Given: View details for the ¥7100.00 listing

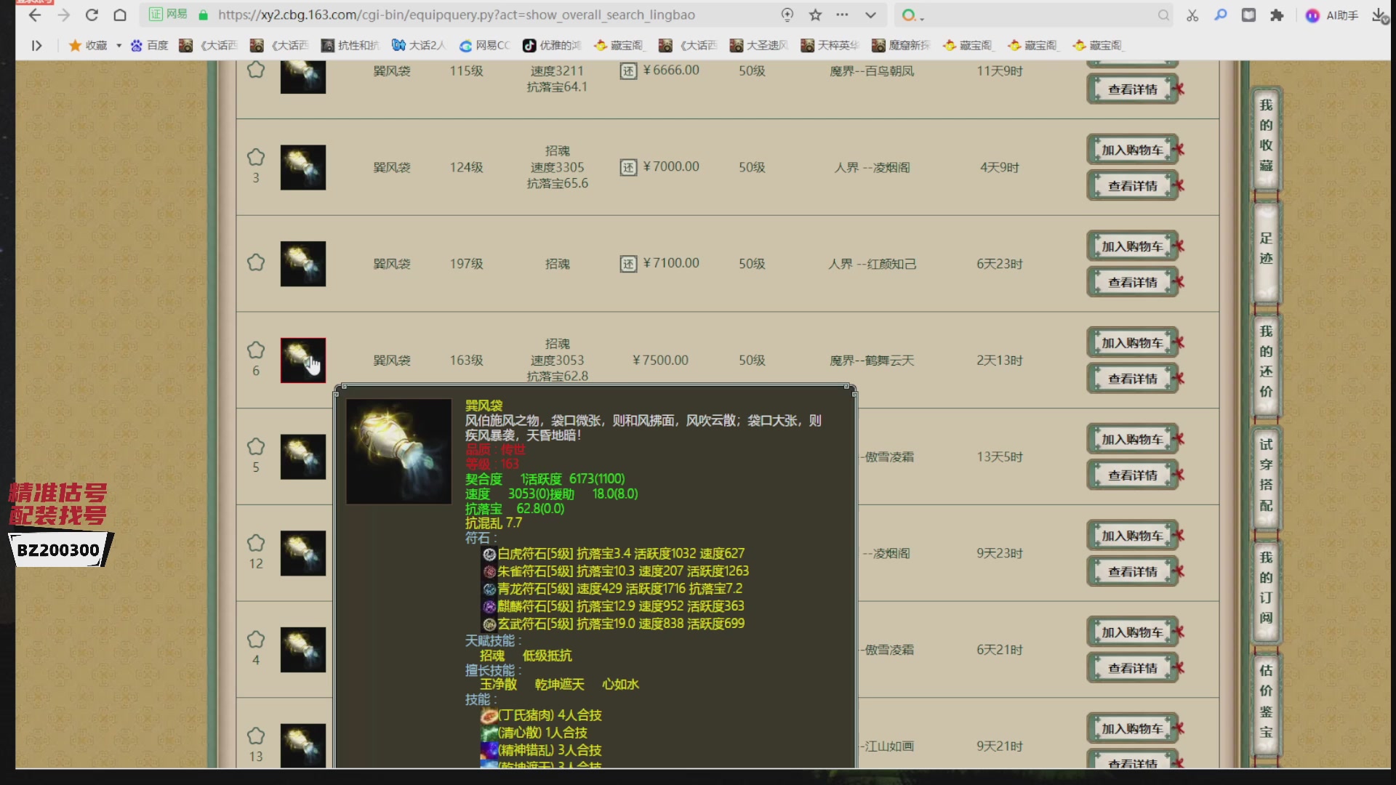Looking at the screenshot, I should 1133,282.
